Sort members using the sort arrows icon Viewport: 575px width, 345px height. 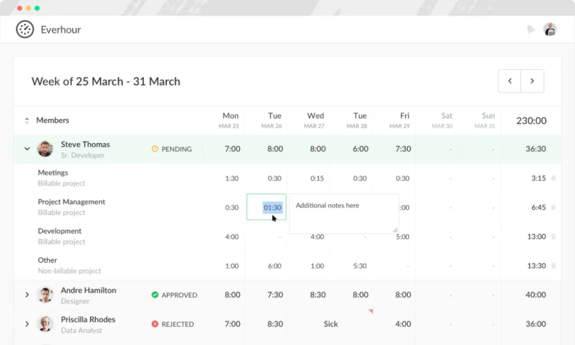point(26,120)
